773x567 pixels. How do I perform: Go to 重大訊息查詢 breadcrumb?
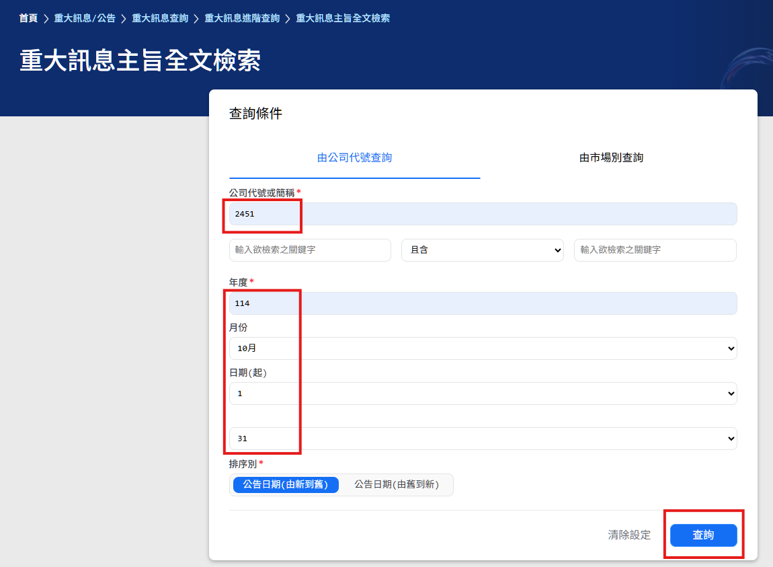click(160, 18)
